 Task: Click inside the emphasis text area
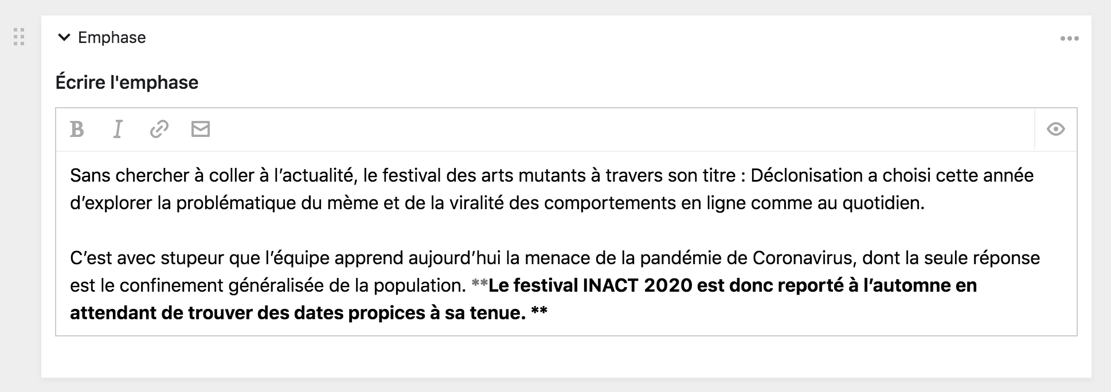click(x=516, y=241)
